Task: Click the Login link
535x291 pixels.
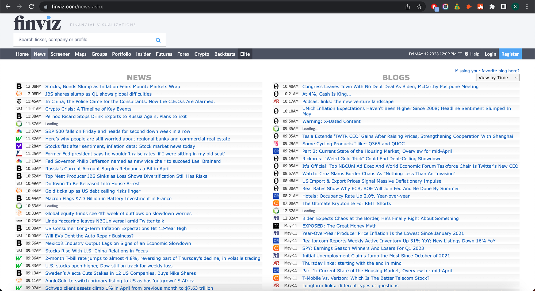Action: tap(490, 54)
